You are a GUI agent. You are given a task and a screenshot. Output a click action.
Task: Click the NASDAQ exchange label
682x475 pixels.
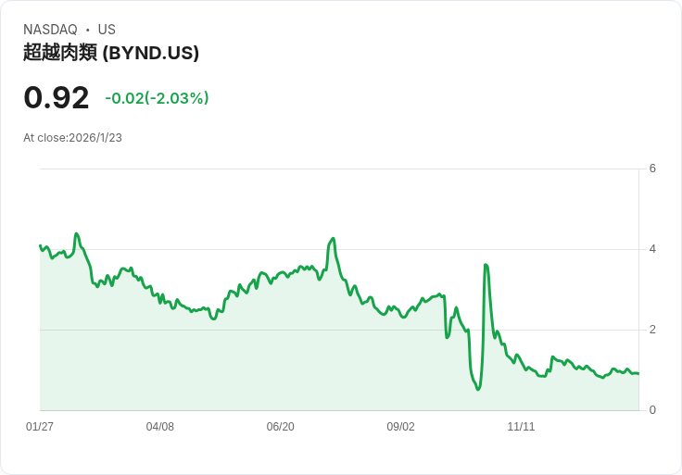[x=50, y=30]
